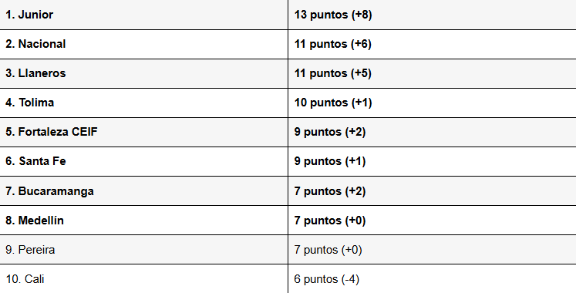Viewport: 576px width, 293px height.
Task: Select the Pereira '7 puntos (+0)' cell
Action: [432, 250]
